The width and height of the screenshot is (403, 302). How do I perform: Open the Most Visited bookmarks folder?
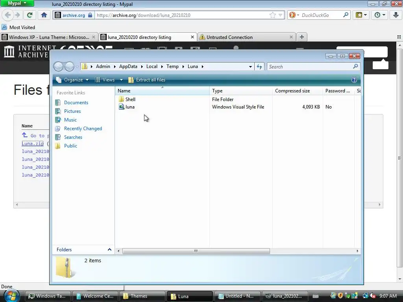coord(18,27)
